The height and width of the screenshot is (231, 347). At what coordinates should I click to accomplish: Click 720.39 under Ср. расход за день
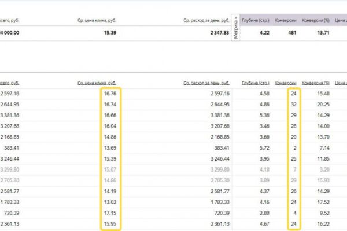(222, 213)
